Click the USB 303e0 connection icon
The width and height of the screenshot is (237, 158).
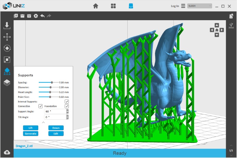point(231,25)
